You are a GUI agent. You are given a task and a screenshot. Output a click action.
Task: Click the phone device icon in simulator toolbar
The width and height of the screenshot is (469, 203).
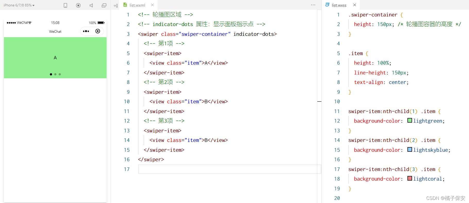tap(65, 5)
